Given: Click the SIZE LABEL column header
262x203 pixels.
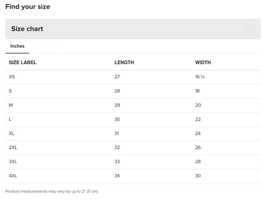Looking at the screenshot, I should 23,62.
